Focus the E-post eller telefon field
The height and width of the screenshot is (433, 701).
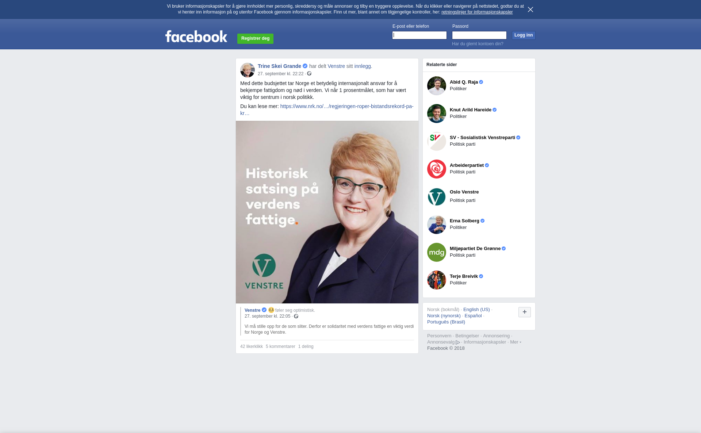(420, 35)
